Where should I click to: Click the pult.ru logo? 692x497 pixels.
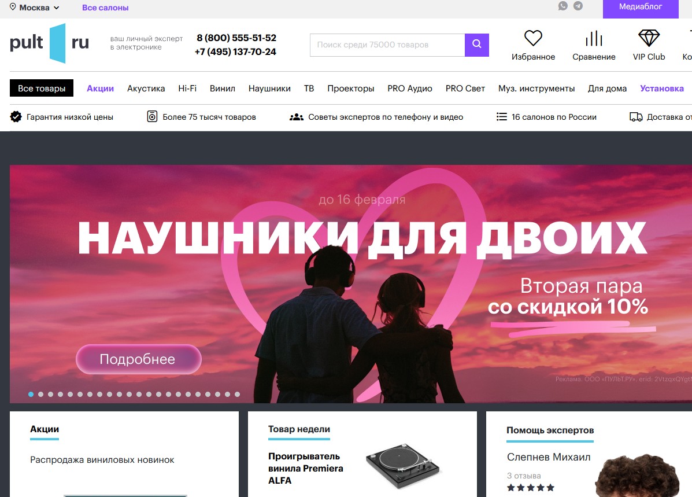tap(50, 43)
